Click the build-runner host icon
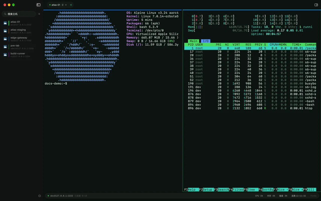321x201 pixels. coord(5,55)
